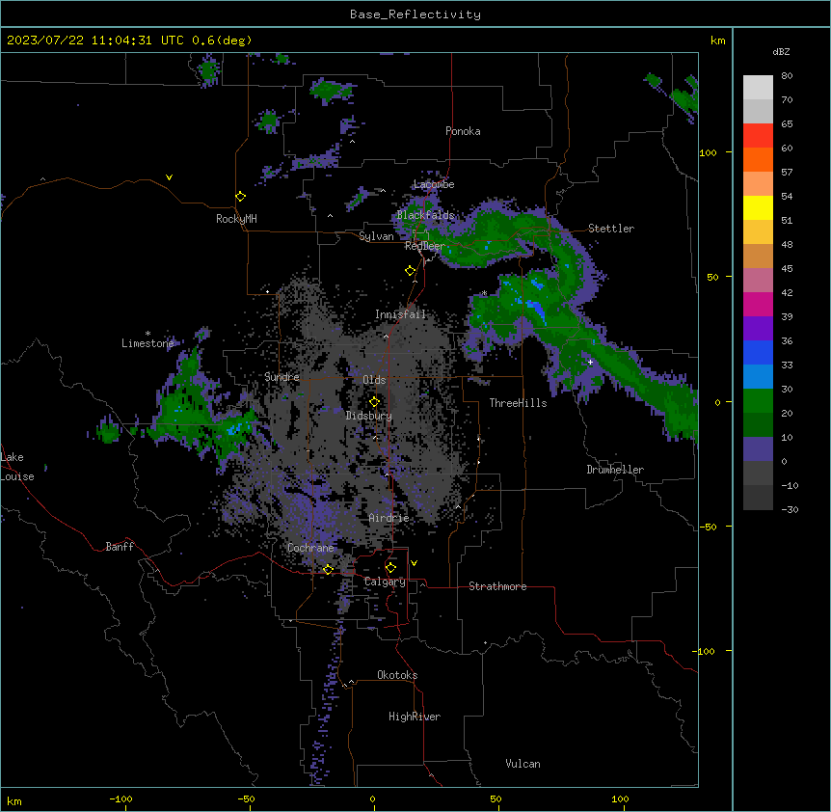
Task: Click the Blackfalds town label
Action: (425, 215)
